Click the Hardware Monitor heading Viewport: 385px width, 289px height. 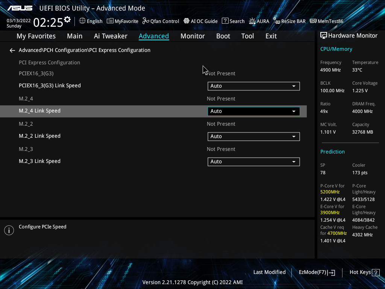point(353,36)
